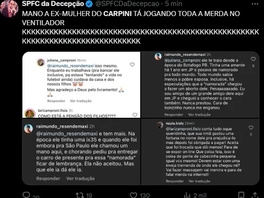264x198 pixels.
Task: Share the tweet via upload arrow icon
Action: pos(255,195)
